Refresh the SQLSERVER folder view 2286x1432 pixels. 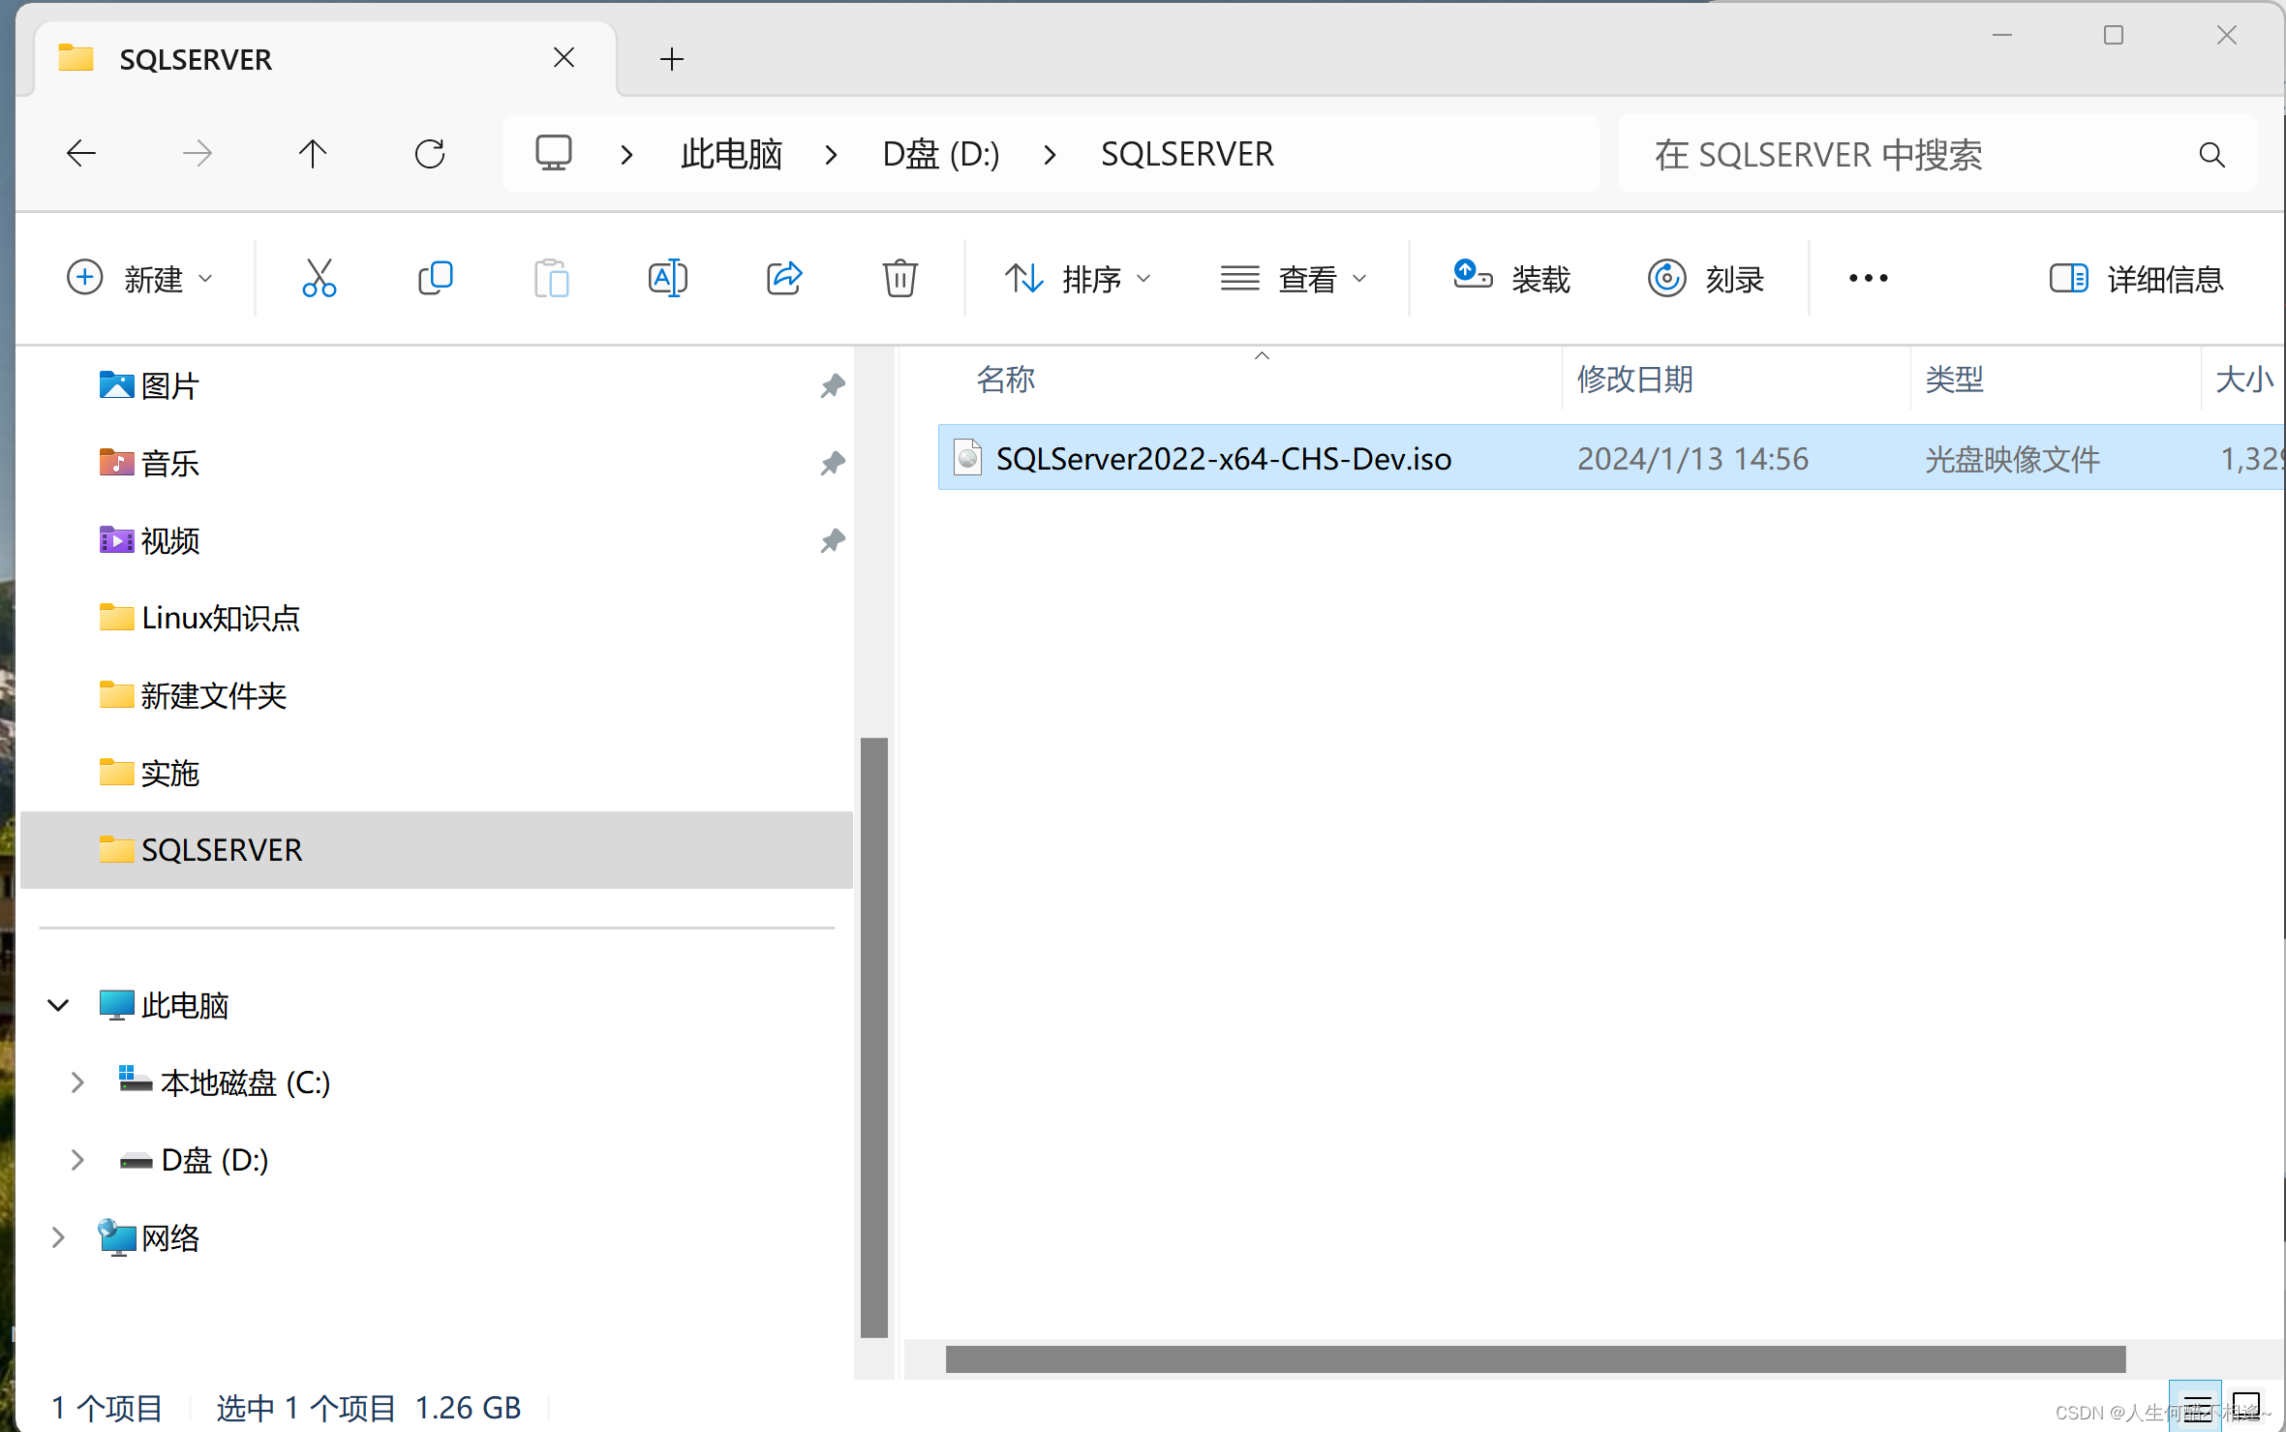point(429,153)
